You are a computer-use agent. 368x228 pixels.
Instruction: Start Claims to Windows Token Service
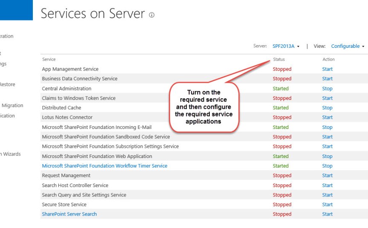(x=327, y=98)
